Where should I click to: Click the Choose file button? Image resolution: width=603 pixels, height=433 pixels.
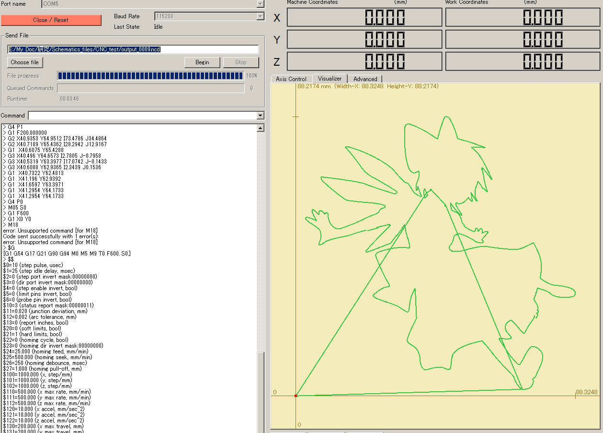[25, 62]
